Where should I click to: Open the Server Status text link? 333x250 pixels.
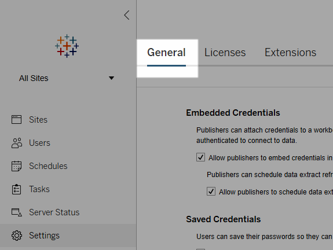(54, 212)
